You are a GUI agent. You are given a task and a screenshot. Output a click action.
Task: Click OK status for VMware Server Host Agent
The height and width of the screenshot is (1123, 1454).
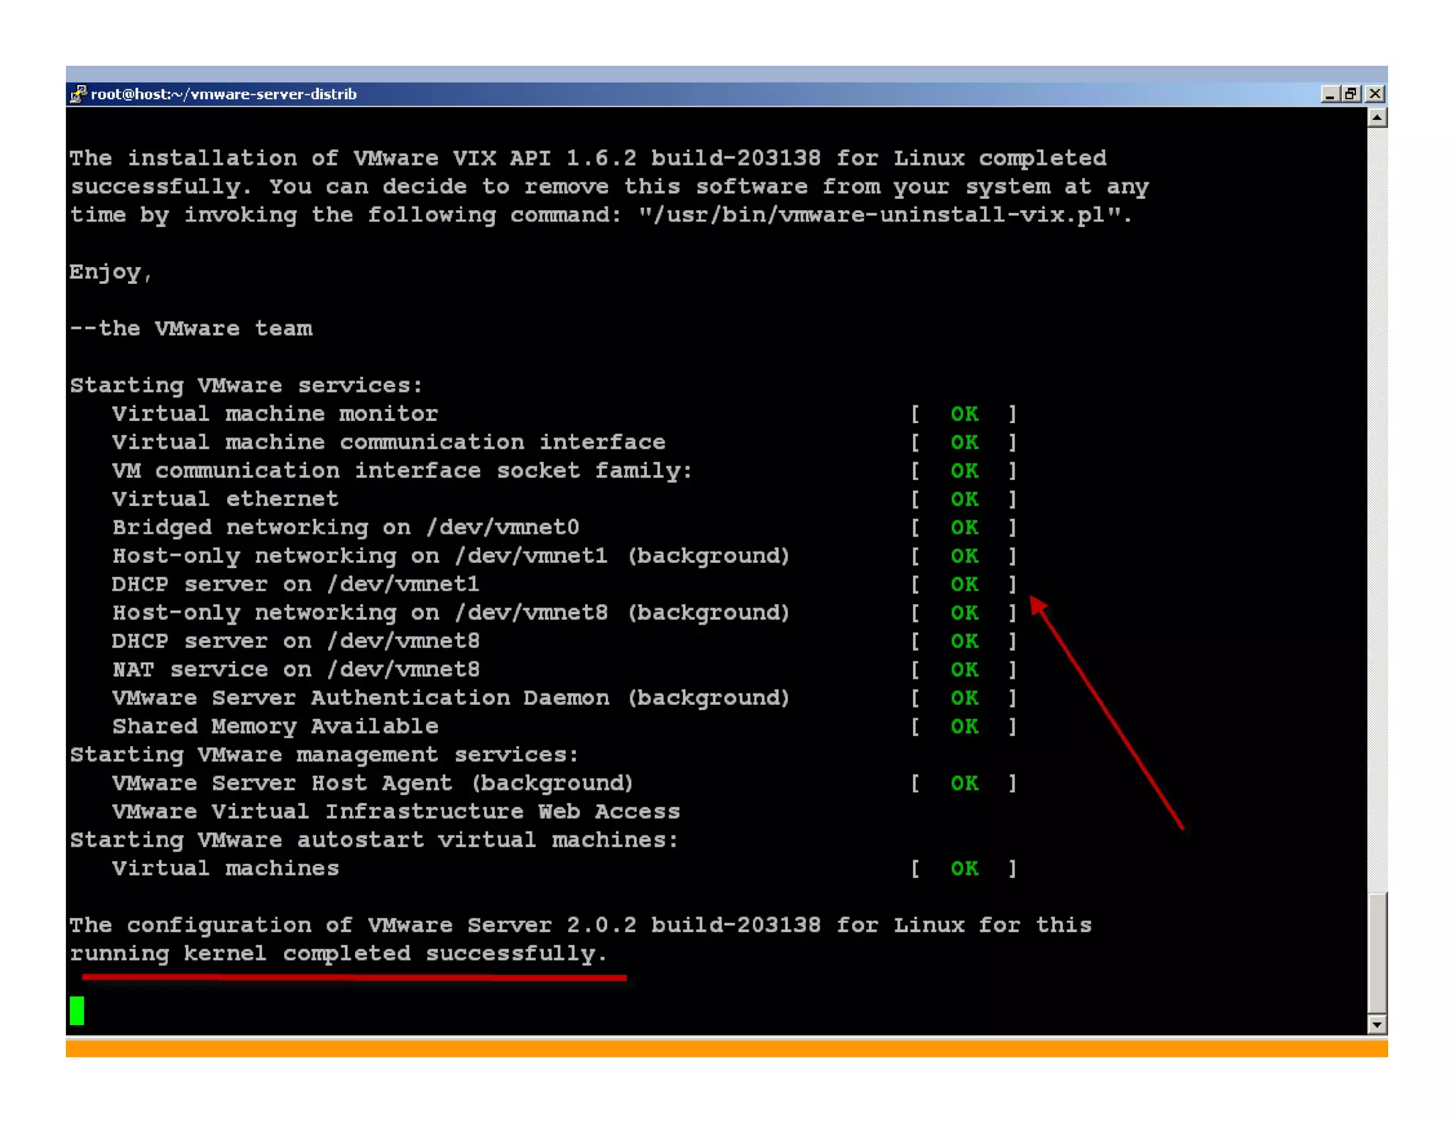click(964, 783)
